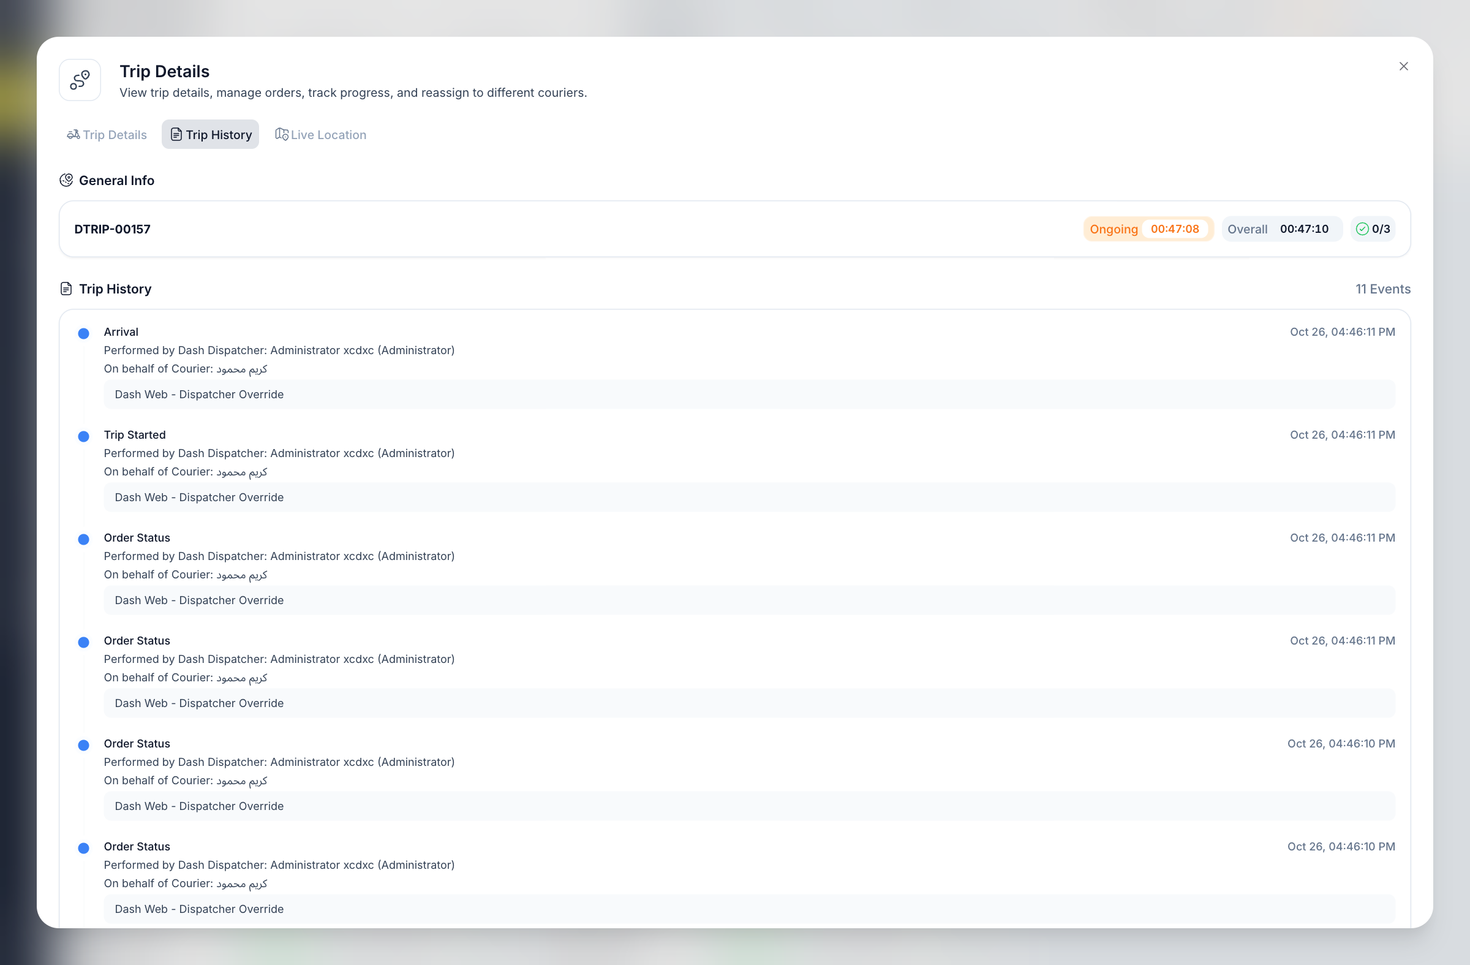
Task: Click the Trip Started event's Dispatcher Override note
Action: click(749, 498)
